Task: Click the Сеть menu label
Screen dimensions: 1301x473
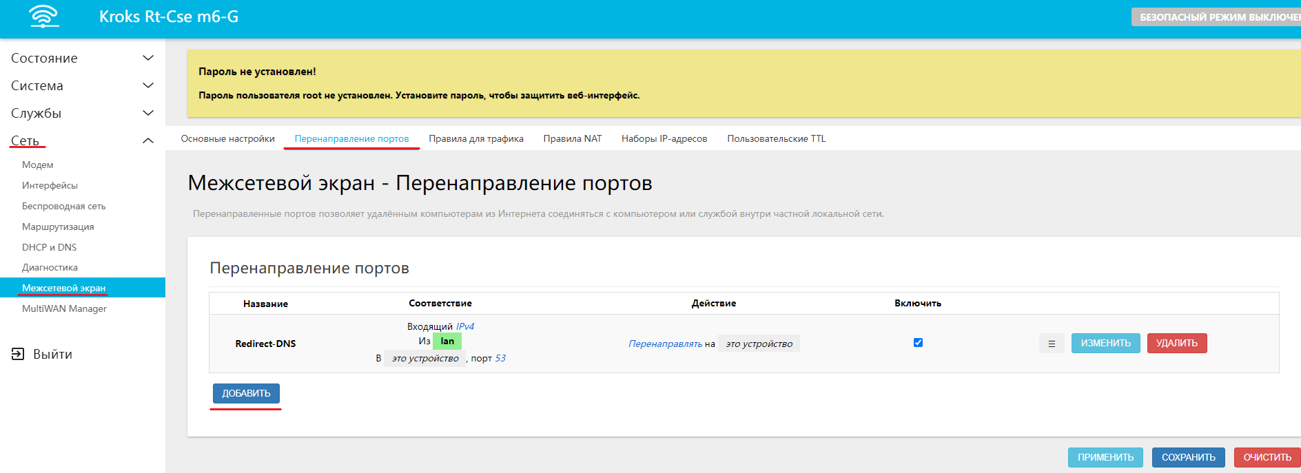Action: coord(25,140)
